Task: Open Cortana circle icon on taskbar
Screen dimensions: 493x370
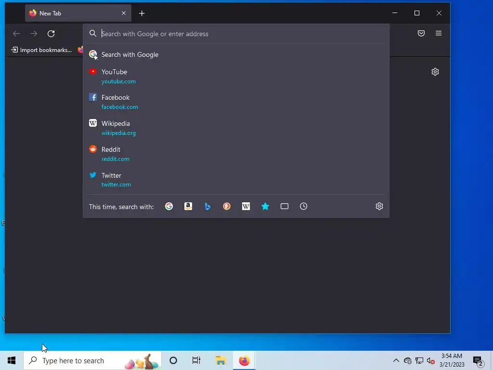Action: 173,360
